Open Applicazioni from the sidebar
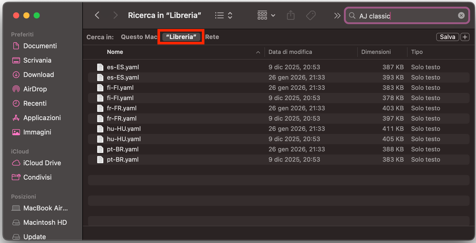 point(42,118)
